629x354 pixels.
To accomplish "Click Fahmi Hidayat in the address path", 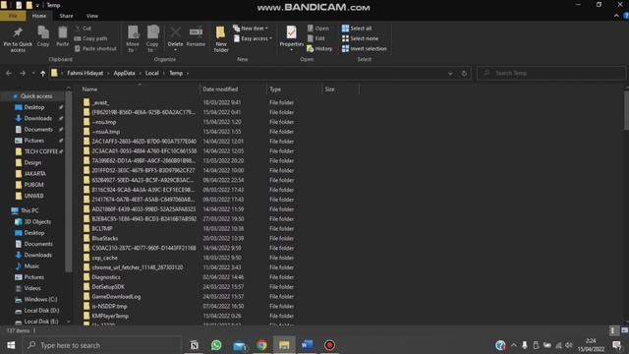I will tap(86, 73).
